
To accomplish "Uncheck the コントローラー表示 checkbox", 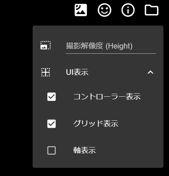I will pos(52,97).
